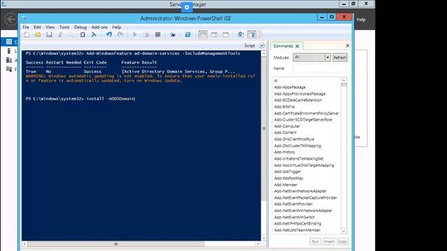Image resolution: width=447 pixels, height=251 pixels.
Task: Select Add-BCDataCacheExtension command
Action: tap(298, 100)
